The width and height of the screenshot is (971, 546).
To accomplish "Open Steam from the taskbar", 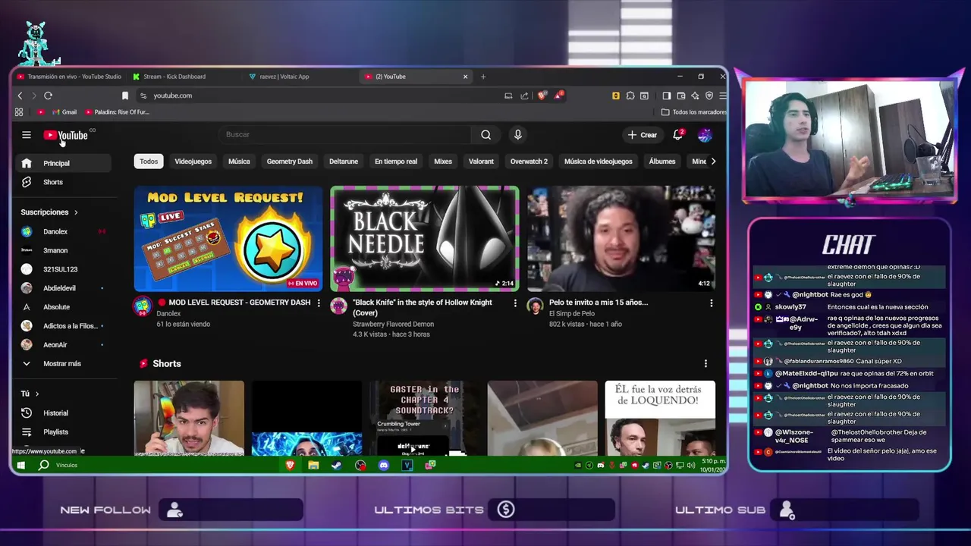I will (336, 465).
